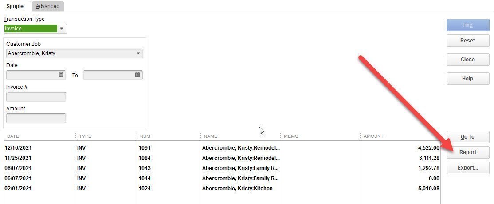Select the Invoice transaction type field
Screen dimensions: 494x204
pos(31,29)
